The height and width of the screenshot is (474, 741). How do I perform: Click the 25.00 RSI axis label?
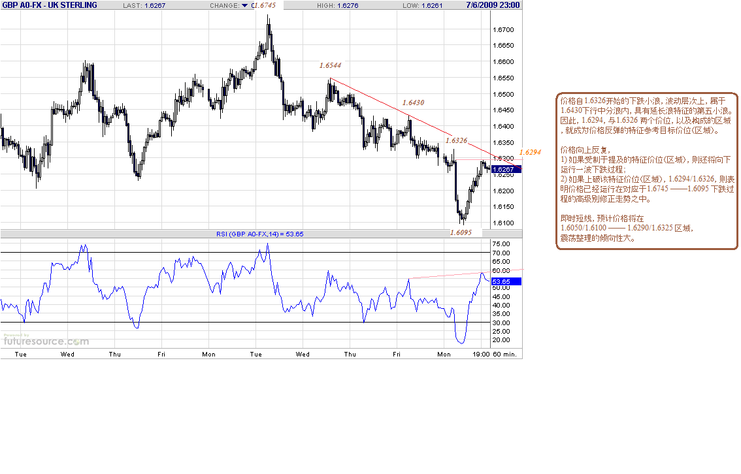pos(501,332)
